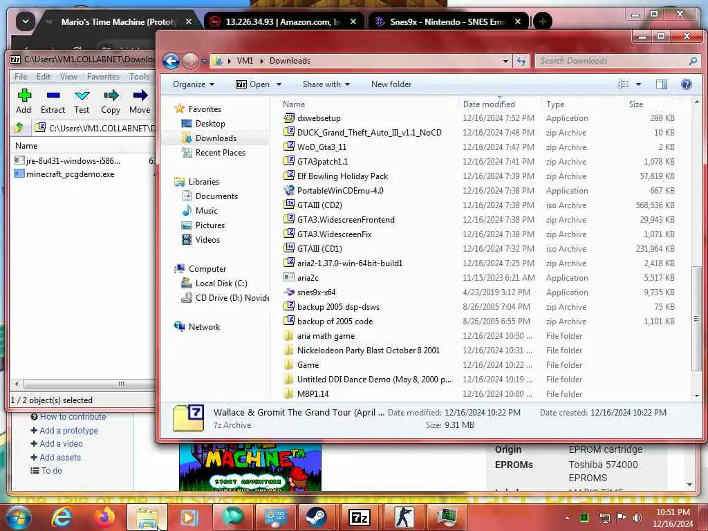Screen dimensions: 708x531
Task: Click the Action Center flag icon
Action: click(622, 517)
